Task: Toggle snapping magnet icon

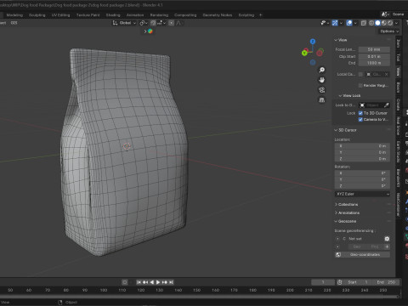Action: [153, 23]
